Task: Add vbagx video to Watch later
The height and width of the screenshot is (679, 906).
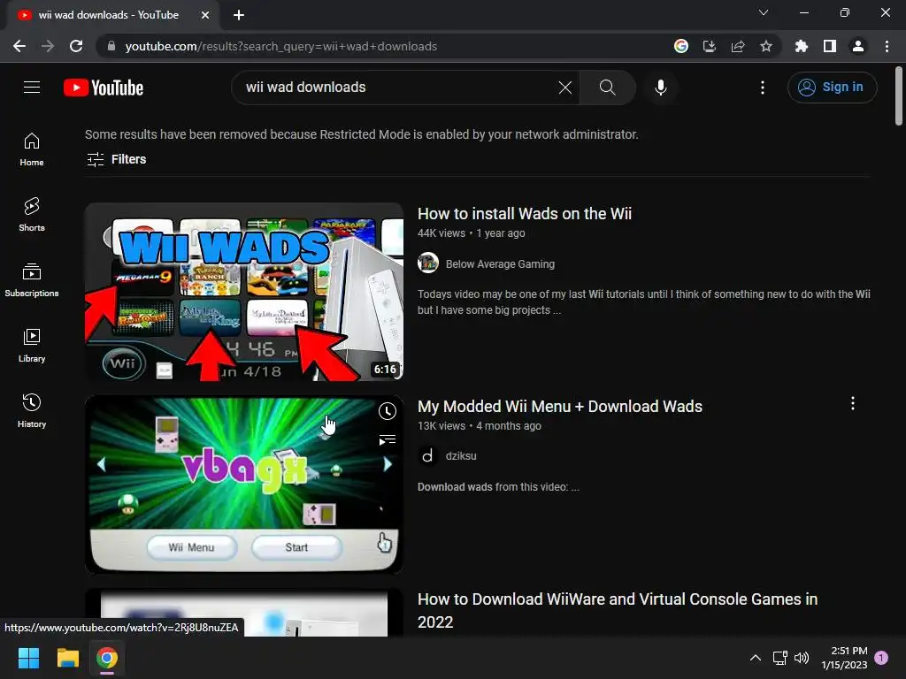Action: 388,411
